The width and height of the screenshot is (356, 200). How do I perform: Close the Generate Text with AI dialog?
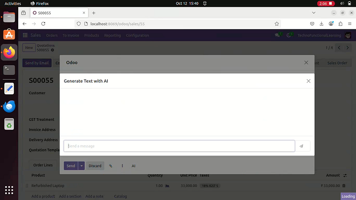308,81
